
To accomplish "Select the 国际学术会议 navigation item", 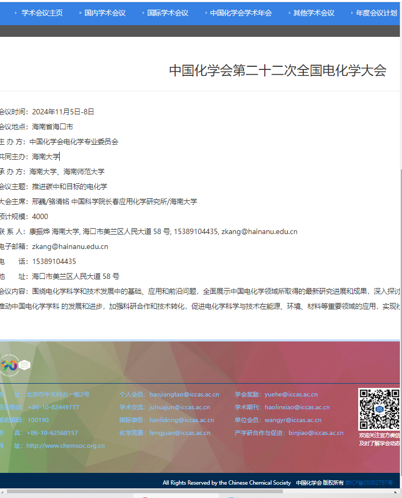I will [168, 13].
